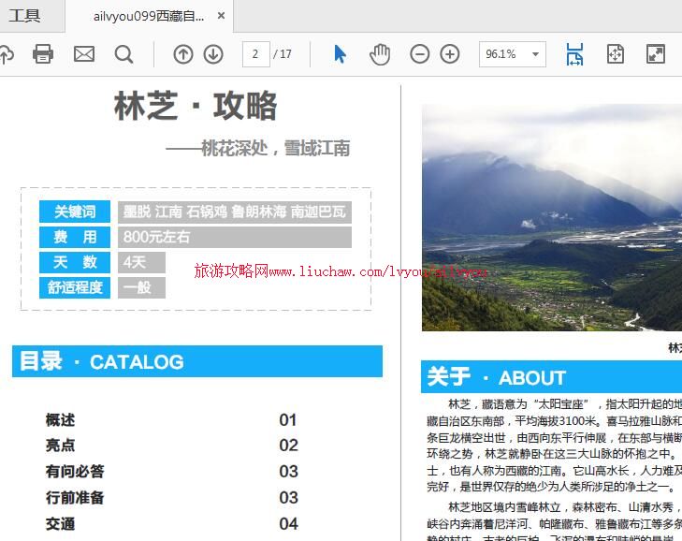Open the find text magnifier
The height and width of the screenshot is (541, 682).
click(123, 54)
